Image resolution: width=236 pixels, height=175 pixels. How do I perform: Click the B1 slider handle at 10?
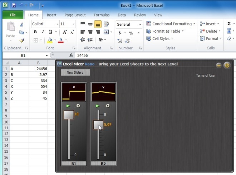pyautogui.click(x=69, y=115)
